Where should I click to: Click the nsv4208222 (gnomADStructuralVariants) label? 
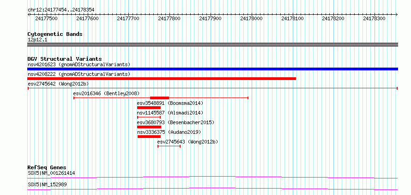pos(79,74)
